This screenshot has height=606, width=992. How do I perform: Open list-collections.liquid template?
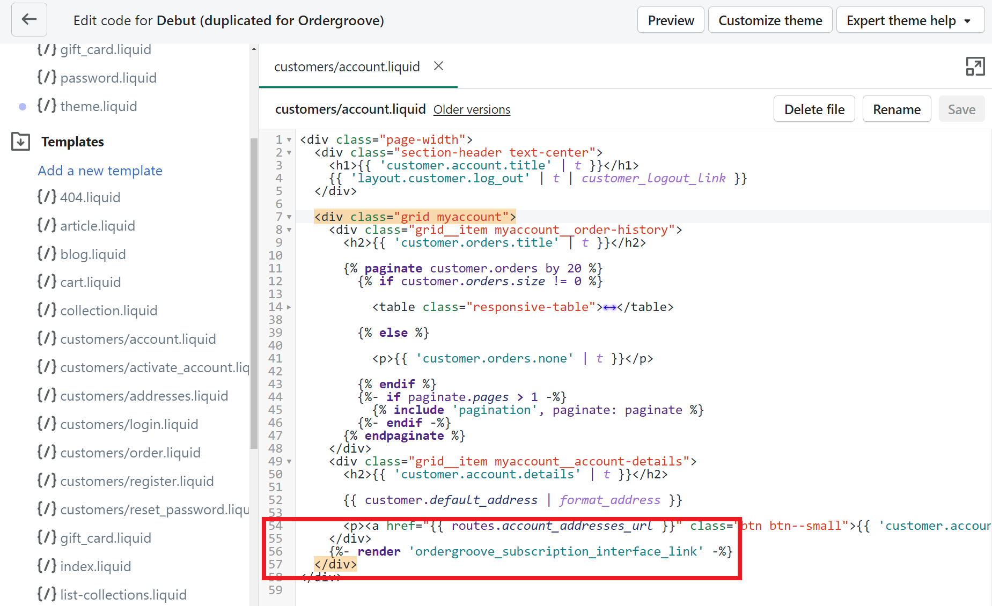[x=123, y=595]
